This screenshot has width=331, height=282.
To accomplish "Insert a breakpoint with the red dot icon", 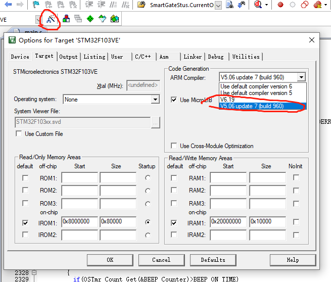I will click(280, 5).
